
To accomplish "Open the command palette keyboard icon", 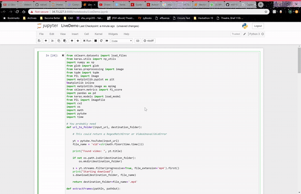I will [138, 41].
